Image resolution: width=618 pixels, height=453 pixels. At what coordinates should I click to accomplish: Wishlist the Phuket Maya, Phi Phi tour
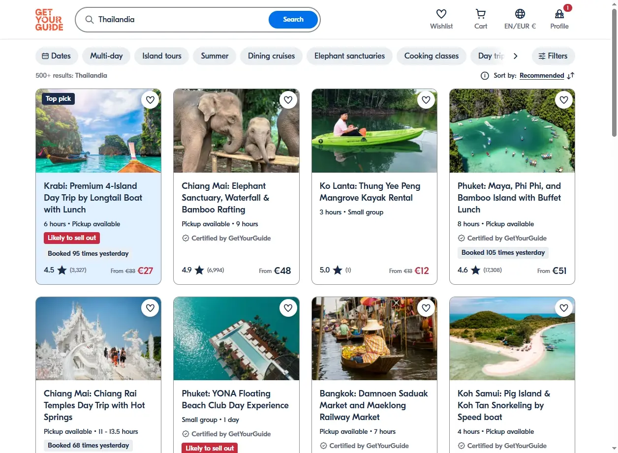click(564, 100)
